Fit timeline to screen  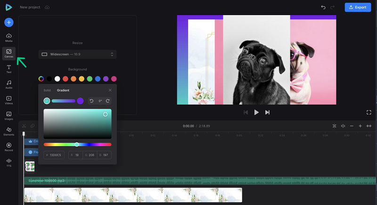(369, 126)
